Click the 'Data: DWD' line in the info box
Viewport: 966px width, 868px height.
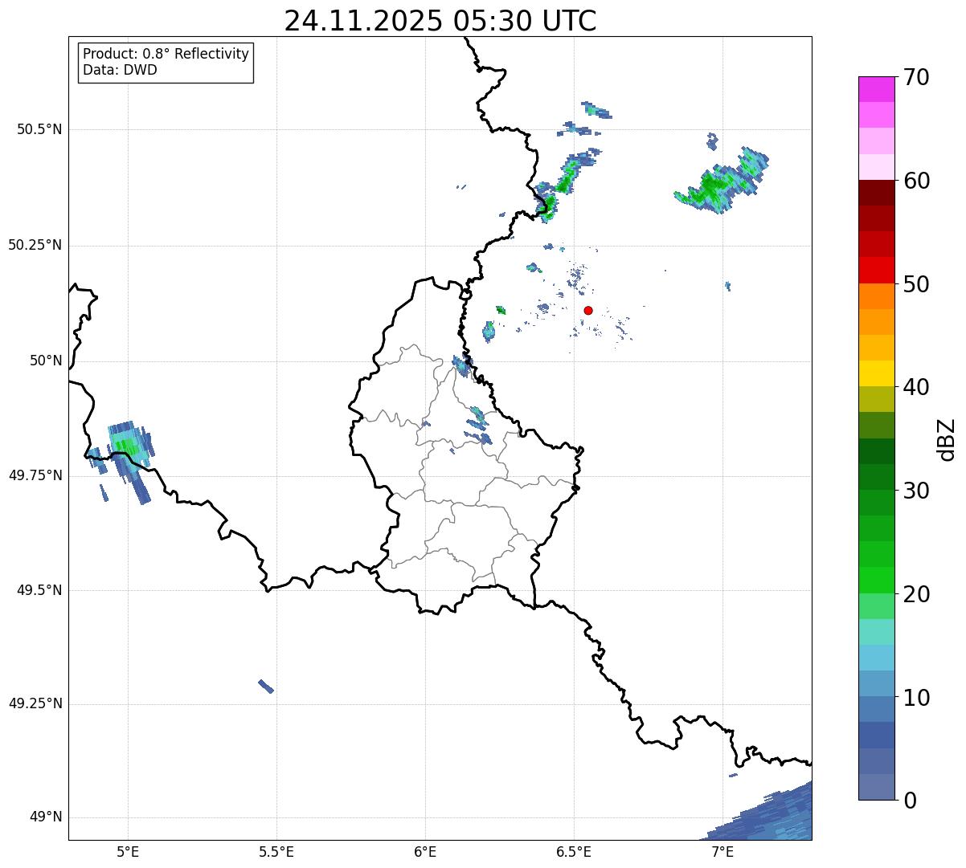(x=120, y=70)
